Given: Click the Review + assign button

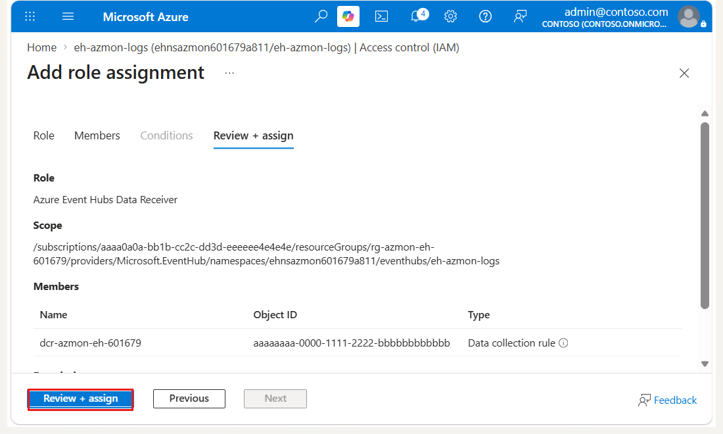Looking at the screenshot, I should pos(81,399).
